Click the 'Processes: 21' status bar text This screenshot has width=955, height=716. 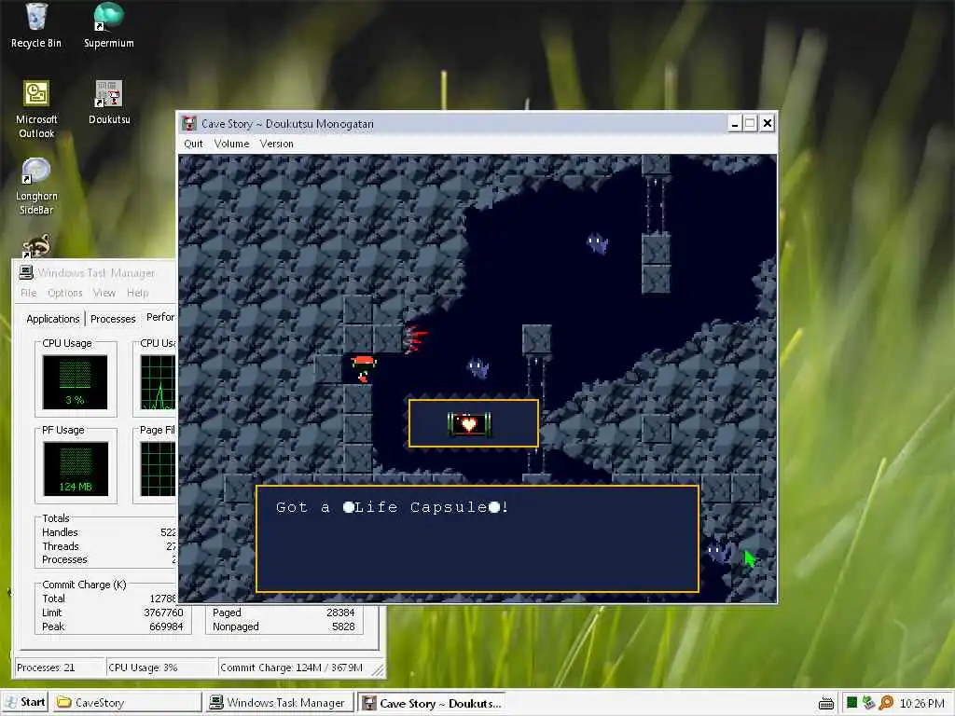(x=46, y=668)
